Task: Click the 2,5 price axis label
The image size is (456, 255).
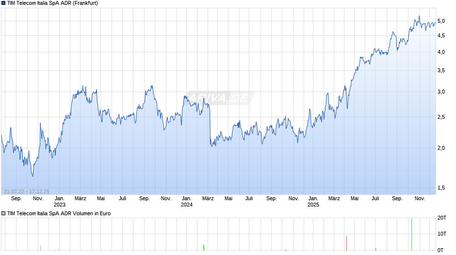Action: (x=441, y=117)
